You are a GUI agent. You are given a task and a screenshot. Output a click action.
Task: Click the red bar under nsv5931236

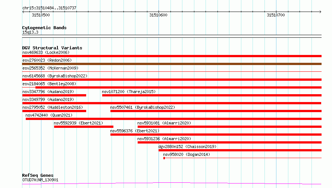(229, 142)
